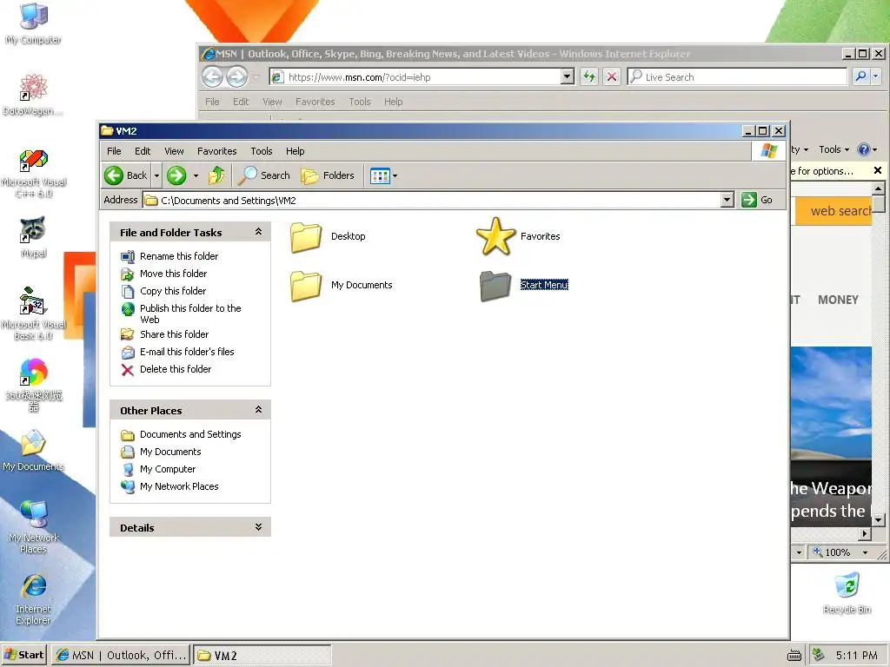Screen dimensions: 890x667
Task: Click the Internet Explorer stop icon
Action: point(611,76)
